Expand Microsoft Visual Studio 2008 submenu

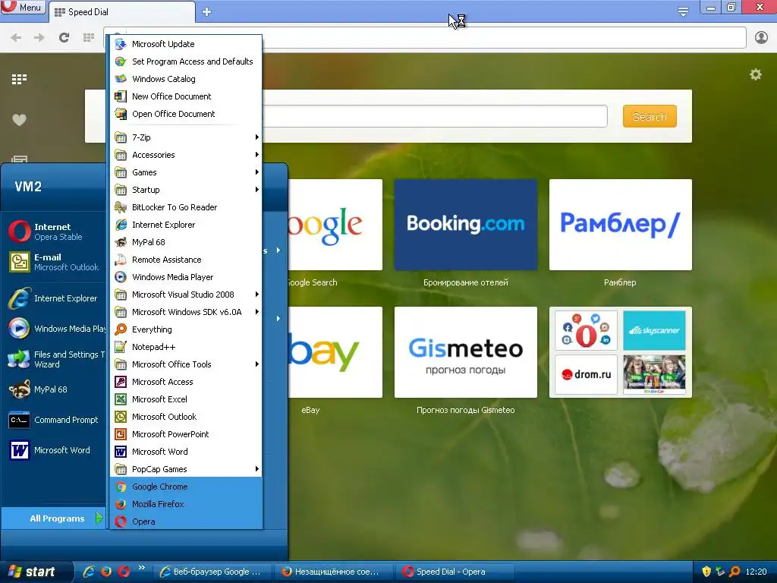(x=186, y=295)
